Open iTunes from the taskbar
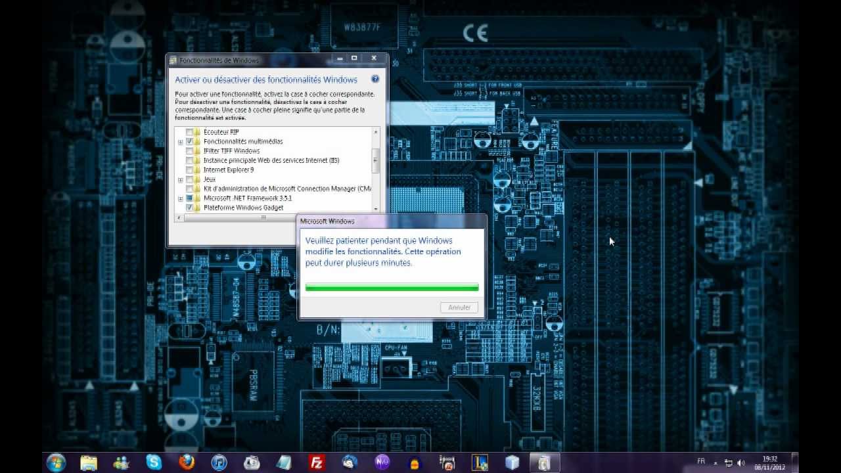 click(219, 462)
